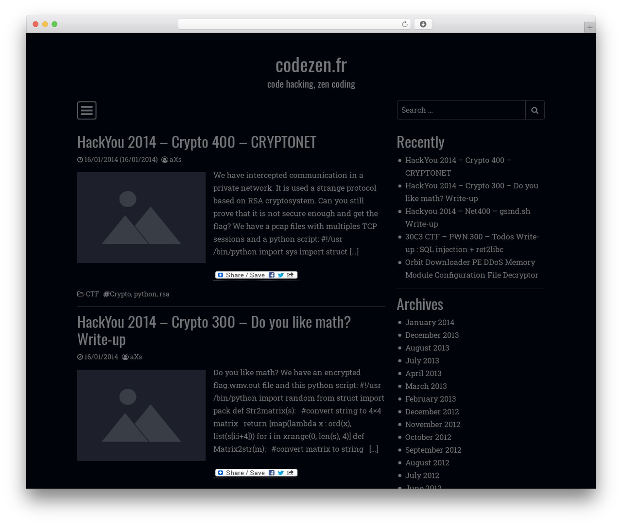
Task: Open the hamburger menu icon
Action: [x=86, y=111]
